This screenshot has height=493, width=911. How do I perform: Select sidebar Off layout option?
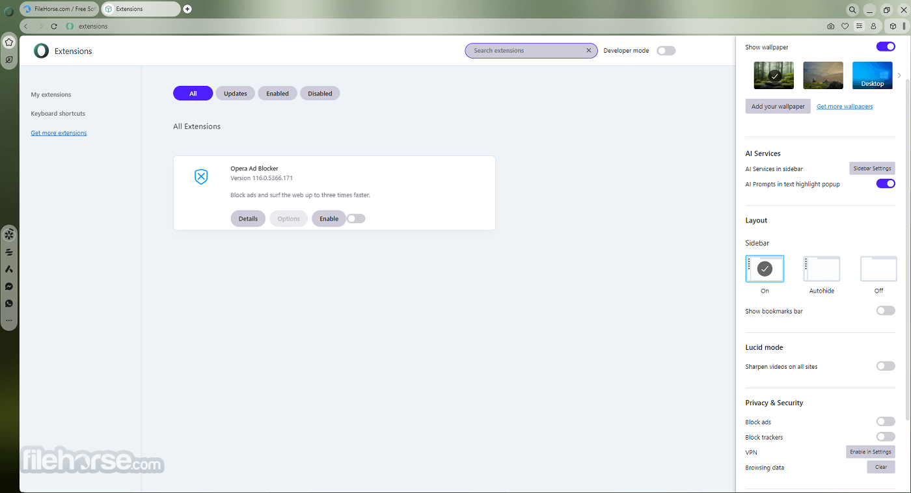coord(878,269)
